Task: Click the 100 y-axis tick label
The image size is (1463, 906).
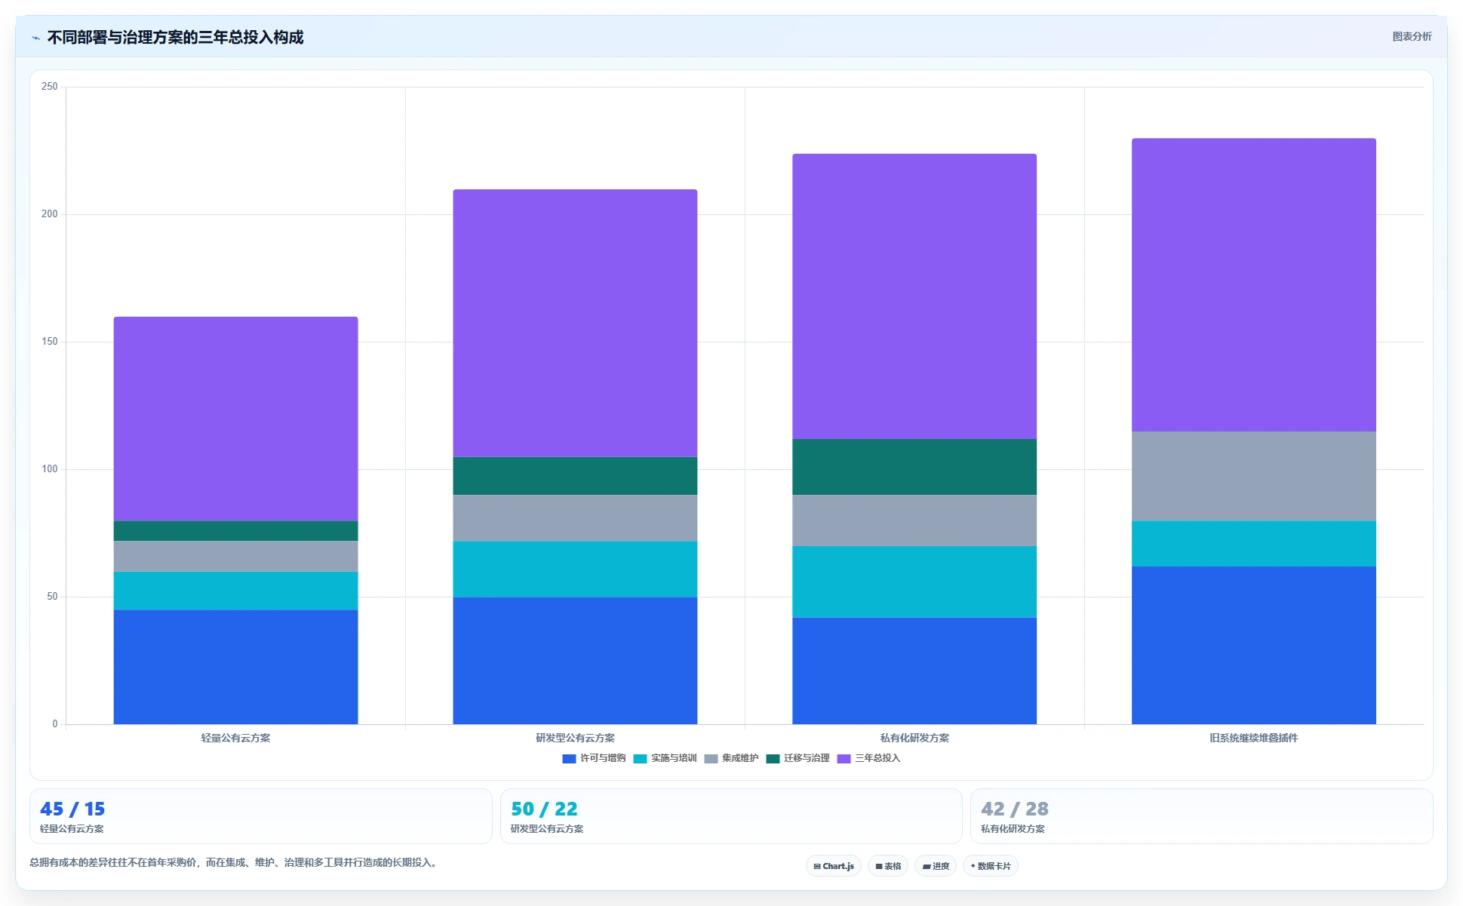Action: pos(50,469)
